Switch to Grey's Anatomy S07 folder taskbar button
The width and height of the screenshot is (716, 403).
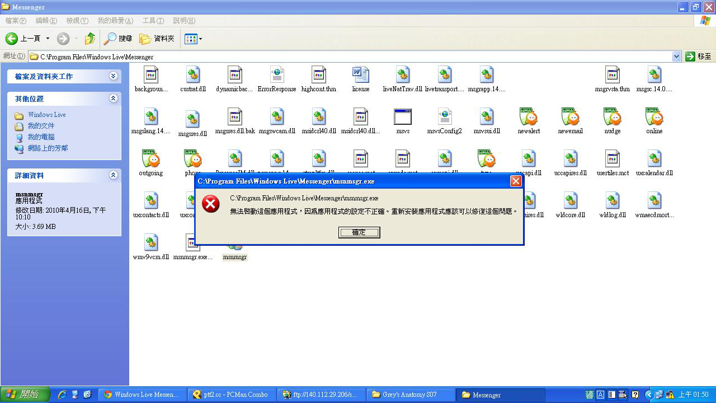point(411,395)
